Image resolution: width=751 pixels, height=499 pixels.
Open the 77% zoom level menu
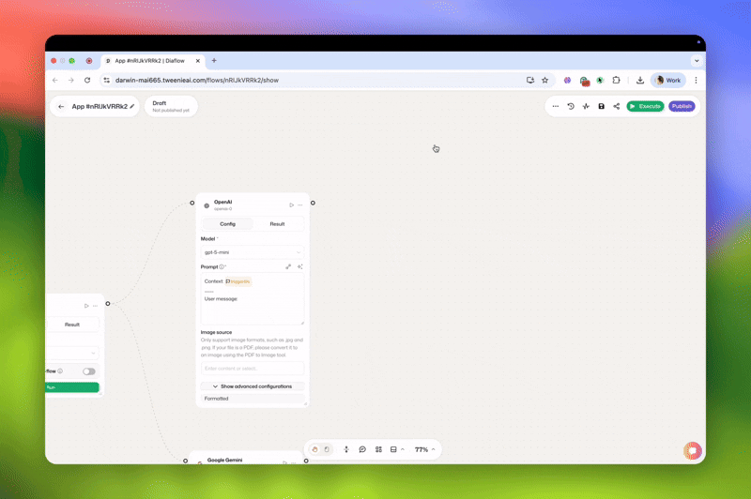(425, 449)
